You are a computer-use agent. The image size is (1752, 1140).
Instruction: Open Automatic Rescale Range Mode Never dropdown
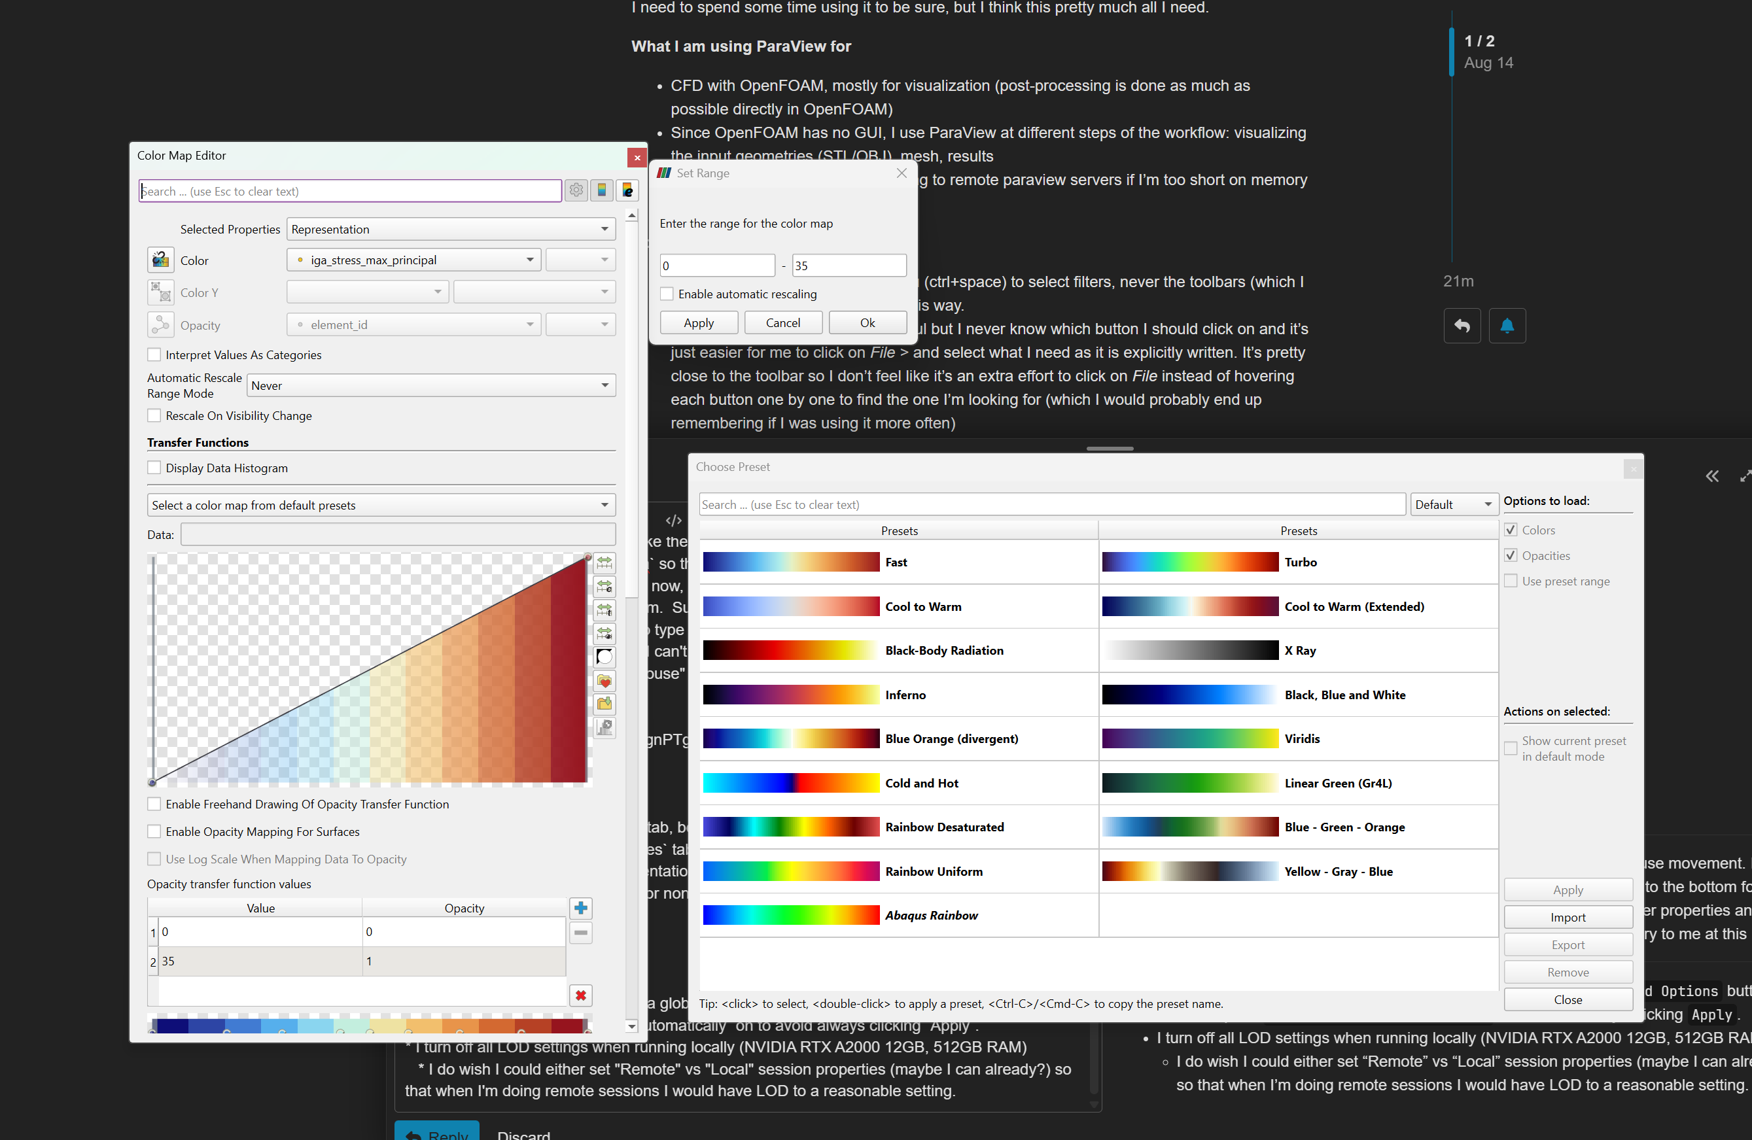click(431, 386)
